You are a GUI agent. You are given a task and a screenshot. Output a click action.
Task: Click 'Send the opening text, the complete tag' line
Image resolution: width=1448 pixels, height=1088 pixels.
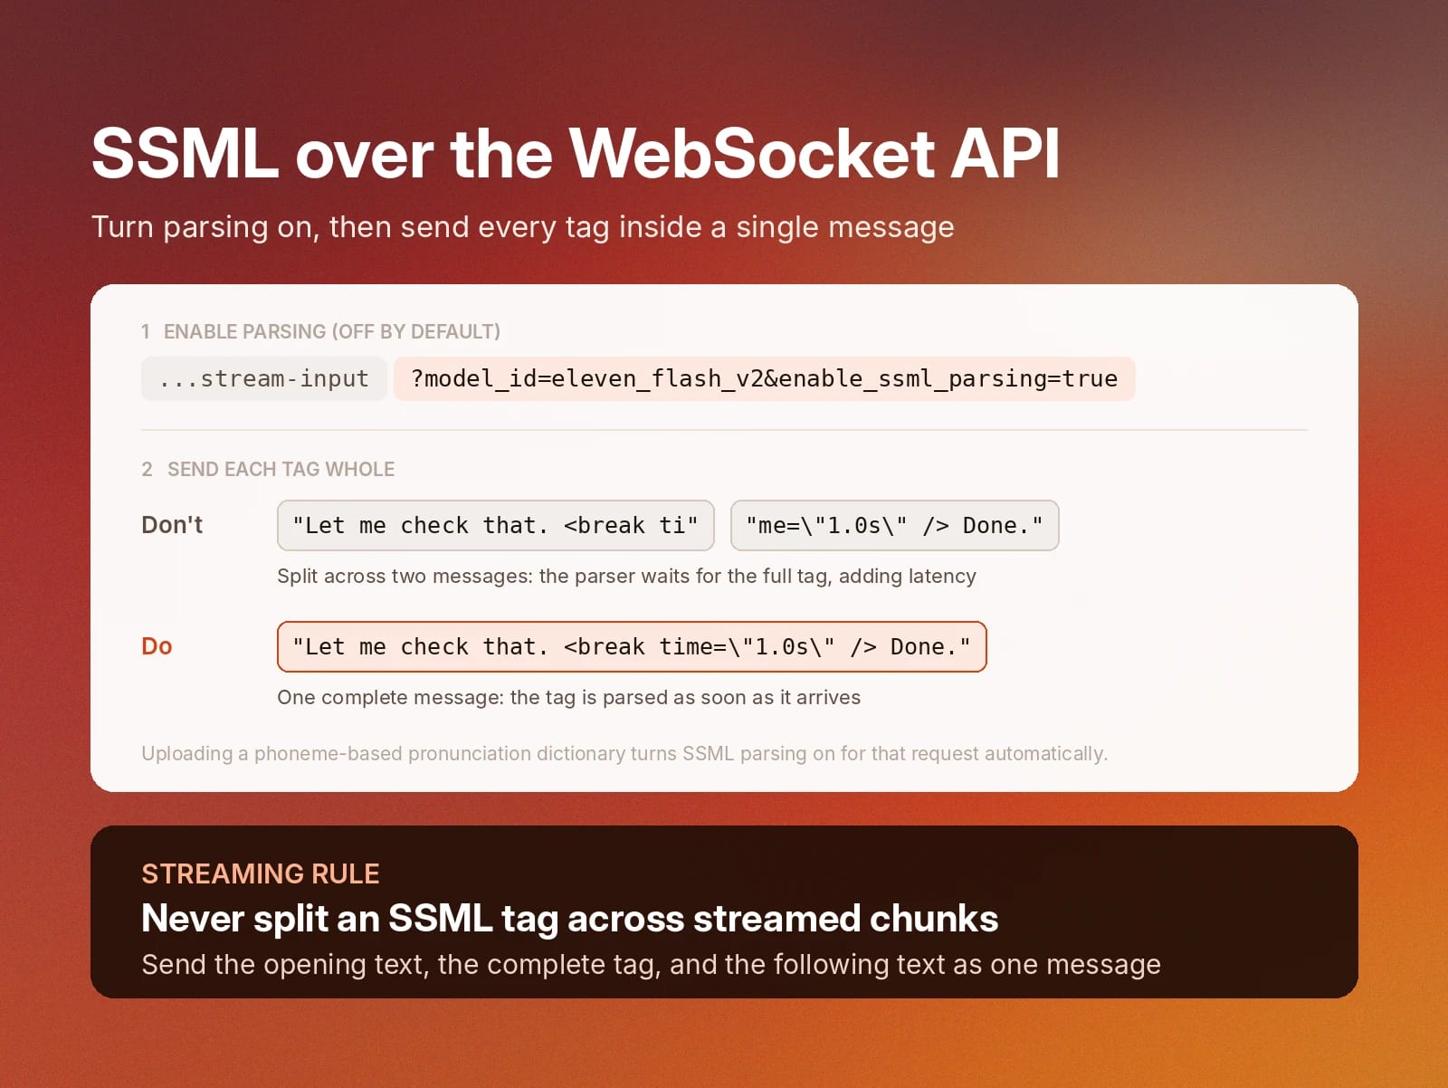click(x=651, y=965)
